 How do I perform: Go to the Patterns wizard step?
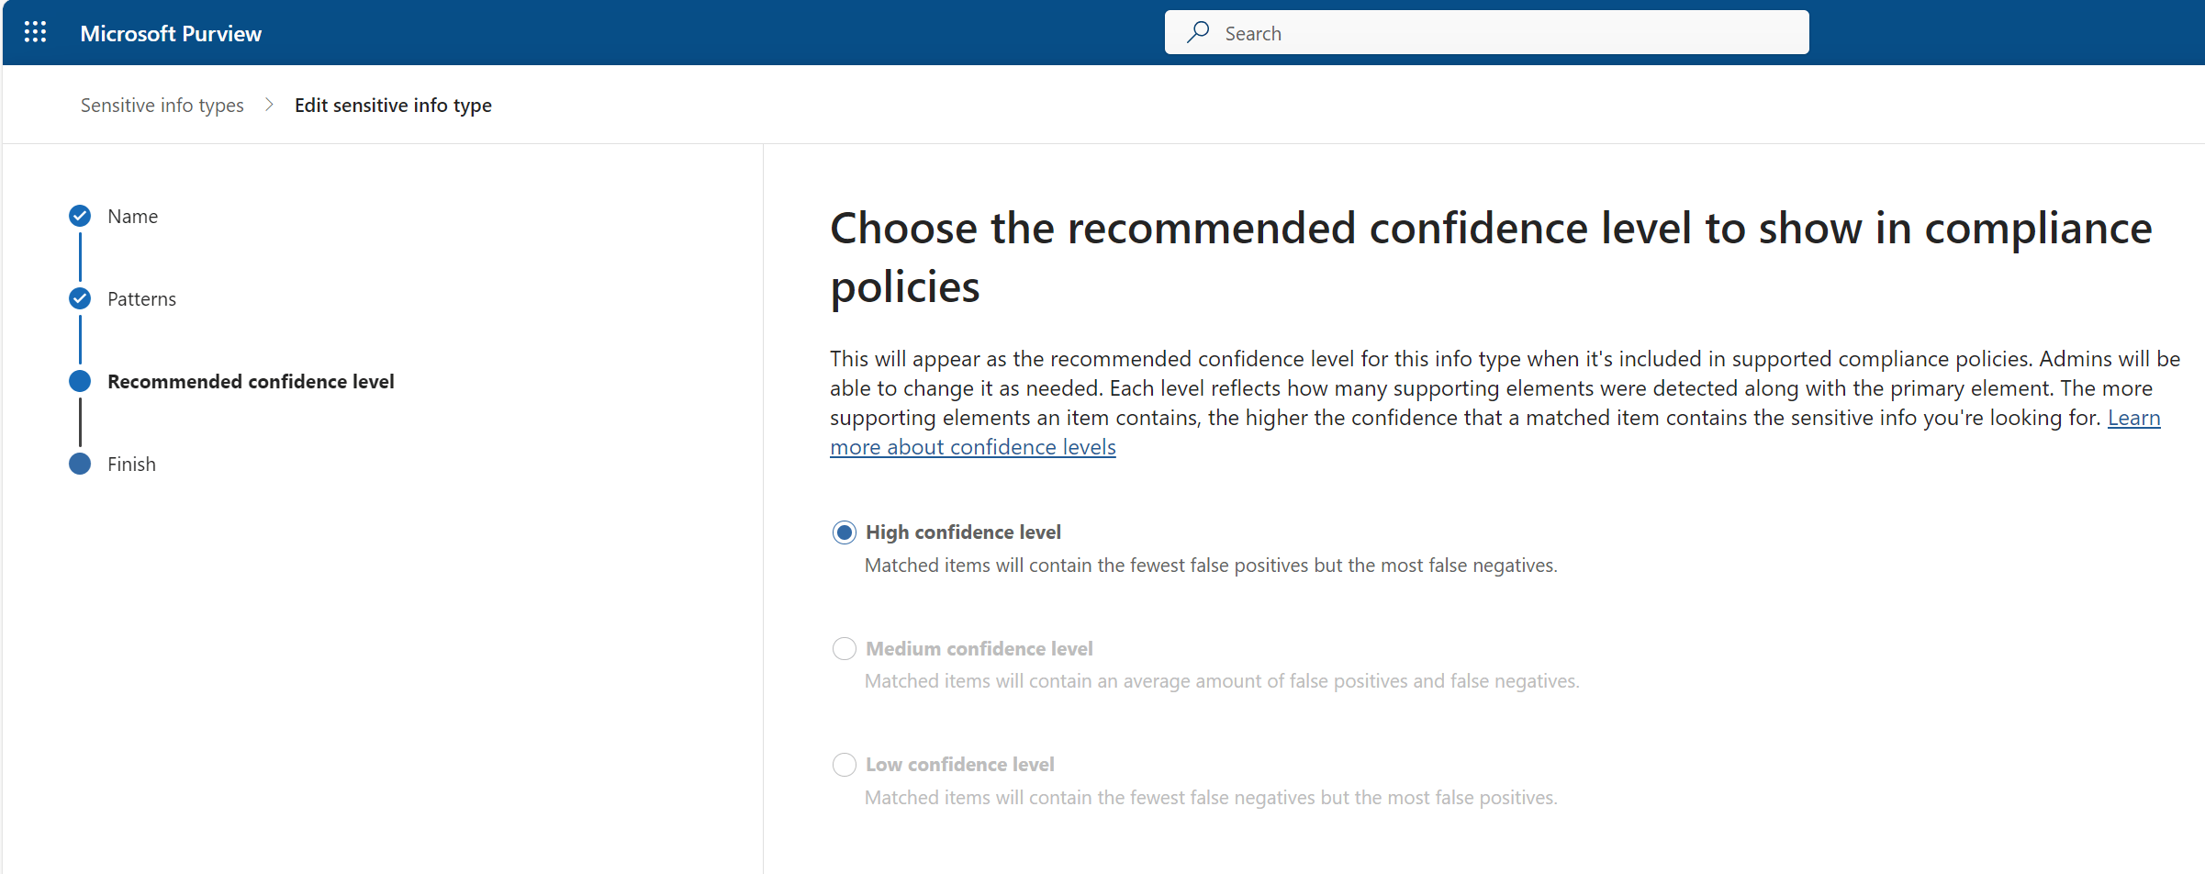(x=141, y=298)
